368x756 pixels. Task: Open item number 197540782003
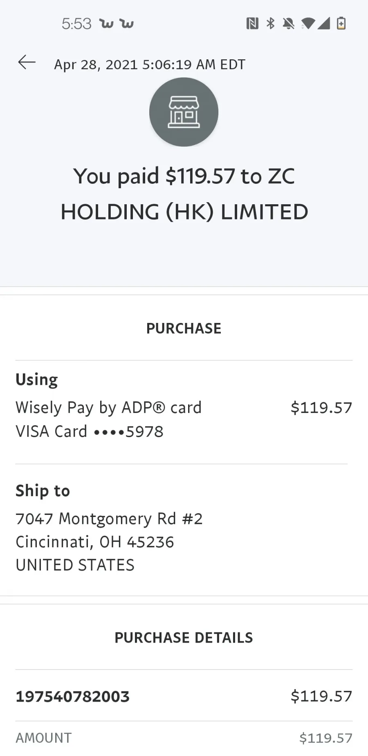pyautogui.click(x=184, y=696)
